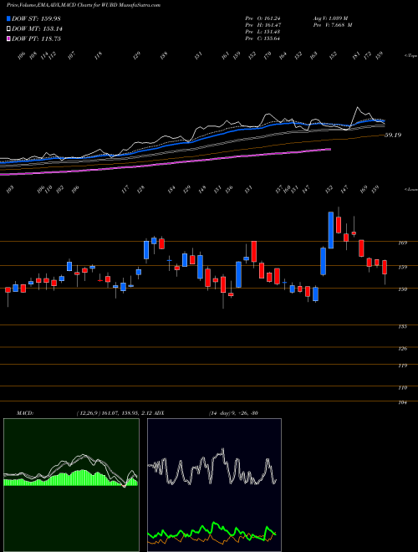Screen dimensions: 418x552
Task: Click the ADX indicator panel
Action: coord(214,485)
